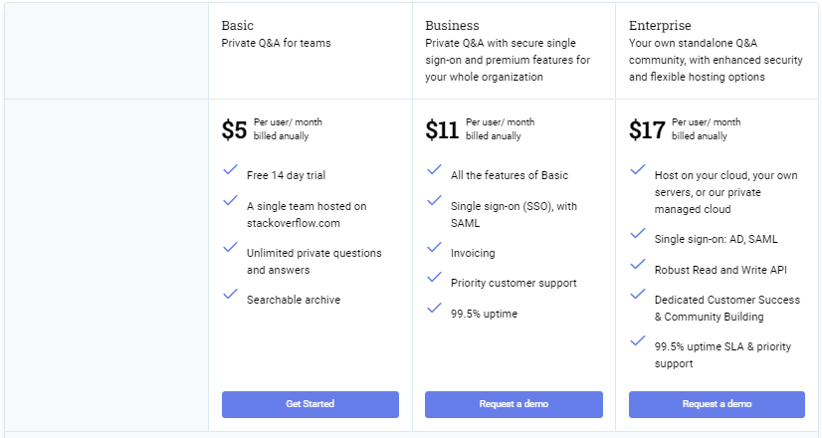Click the Get Started button
The width and height of the screenshot is (822, 438).
pos(309,404)
